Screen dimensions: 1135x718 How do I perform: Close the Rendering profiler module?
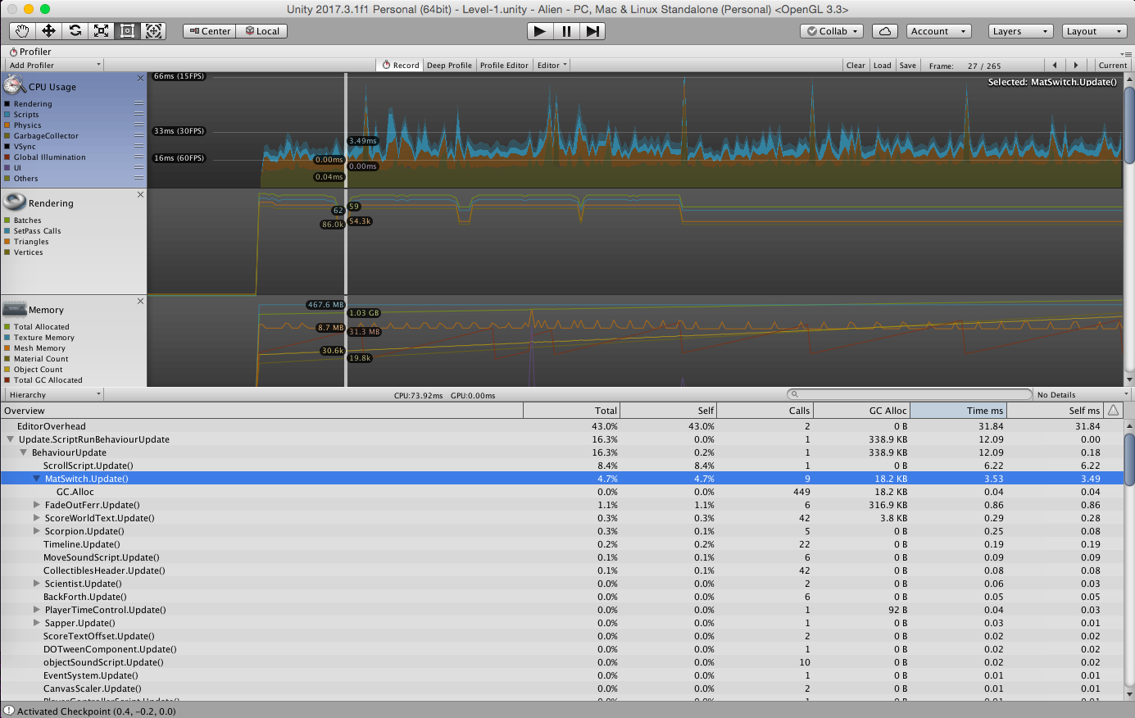point(140,195)
